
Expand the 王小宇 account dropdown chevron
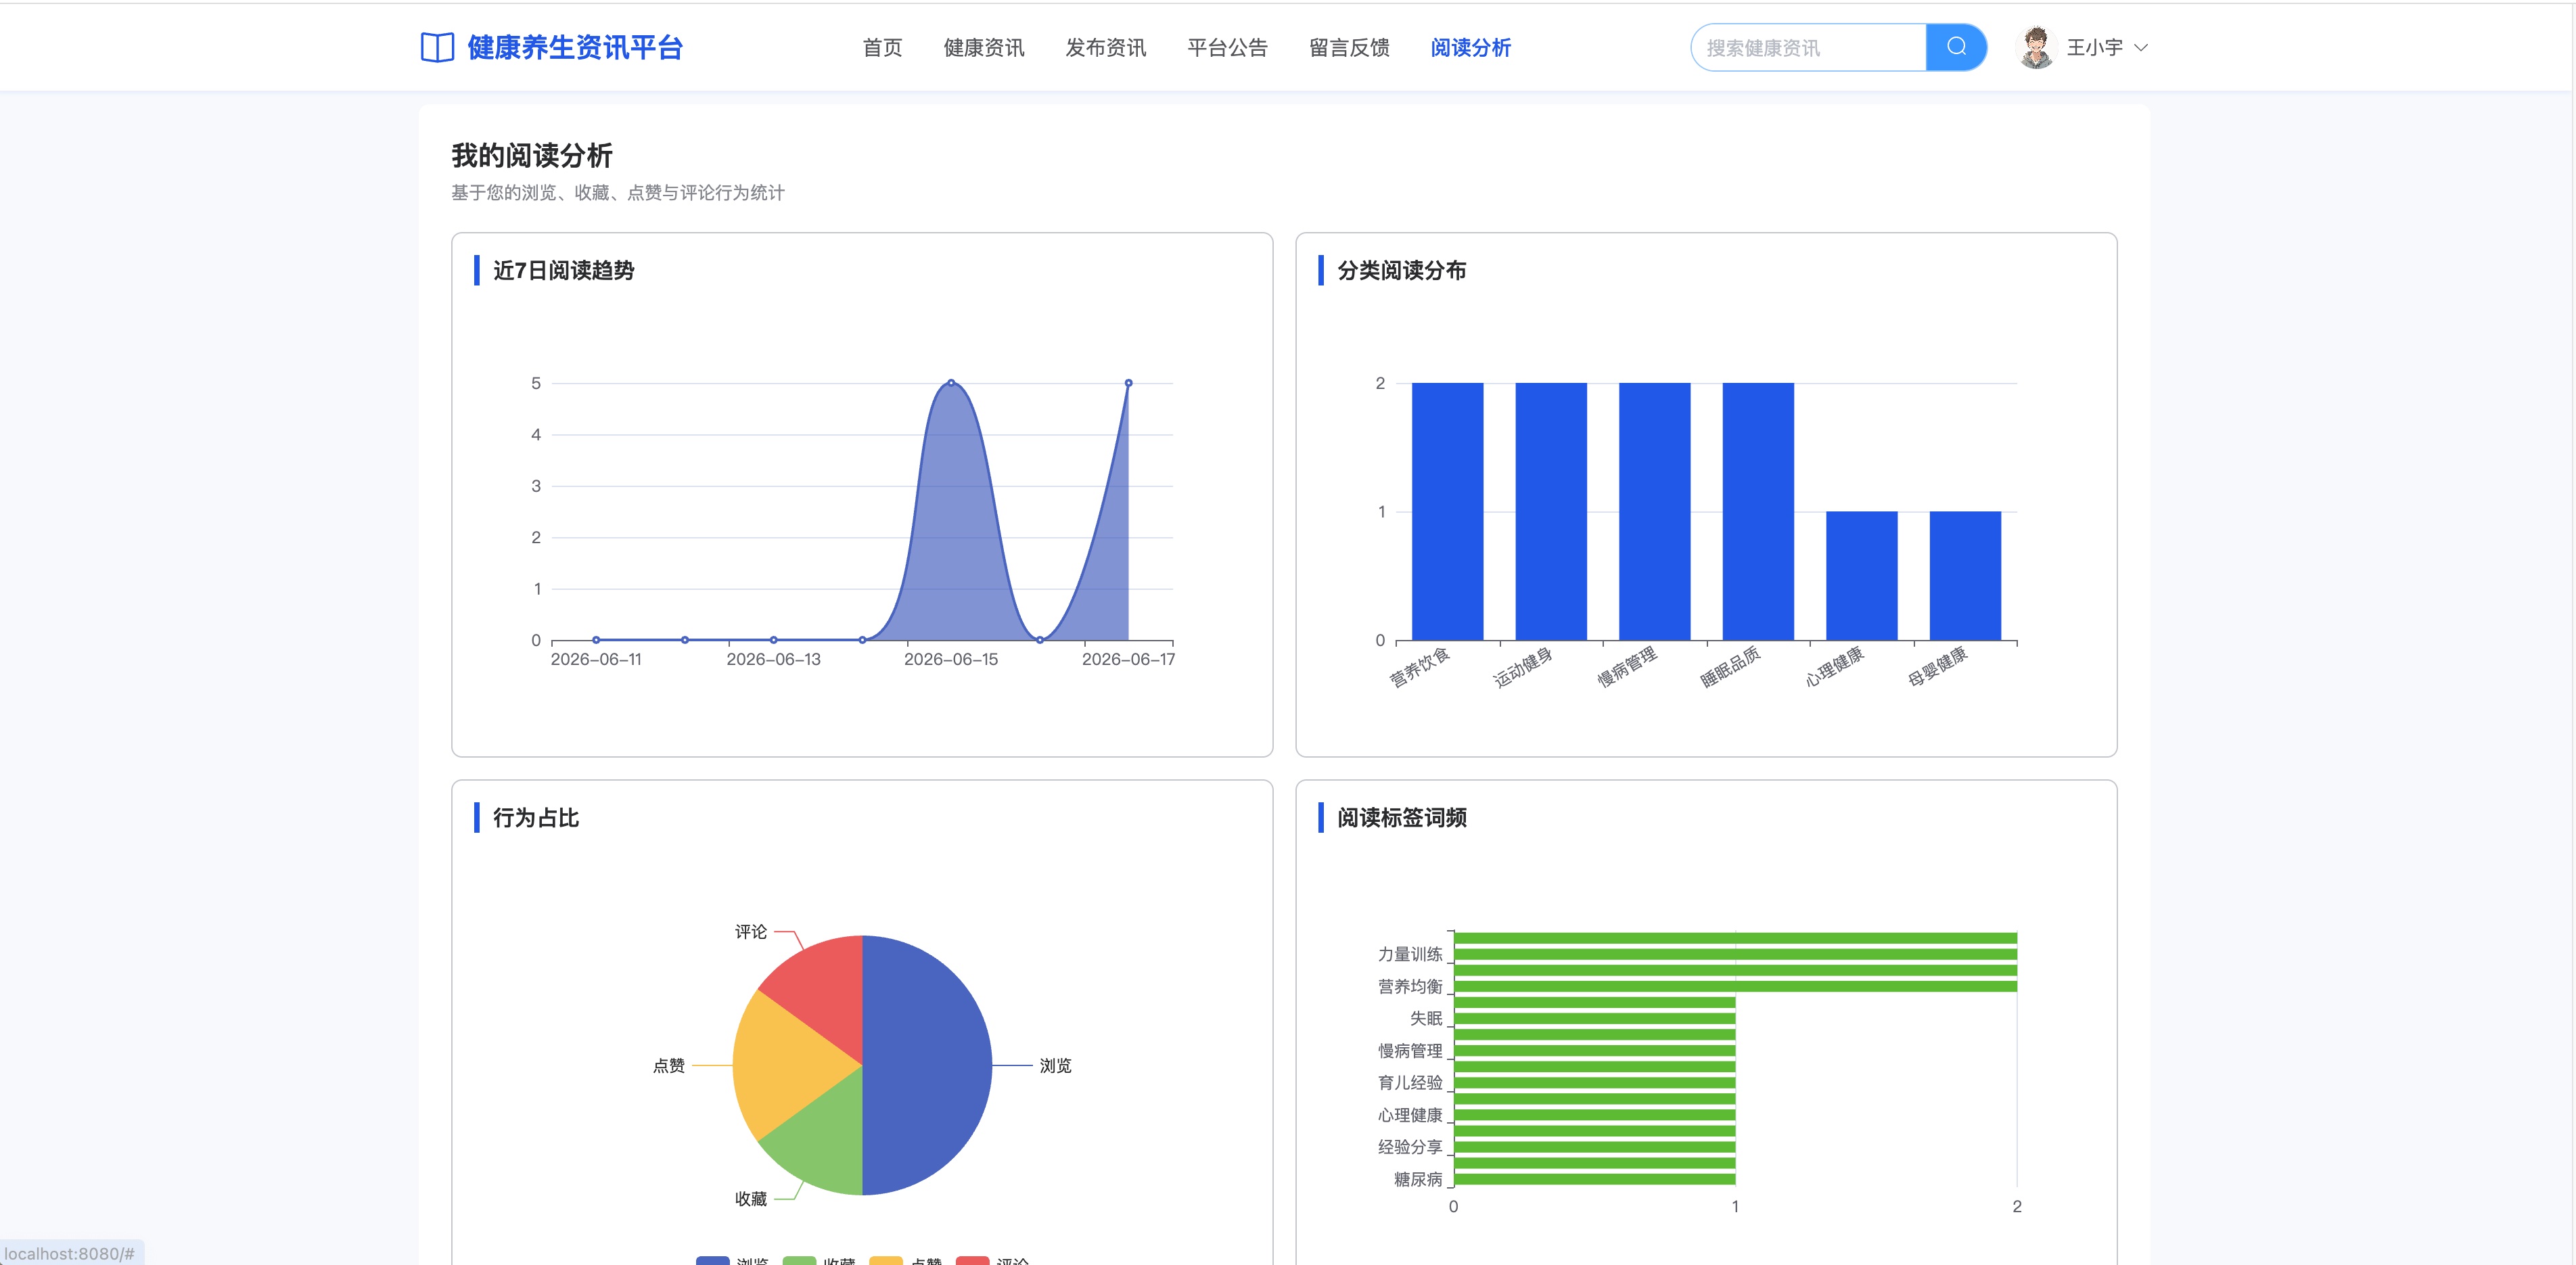(2141, 47)
